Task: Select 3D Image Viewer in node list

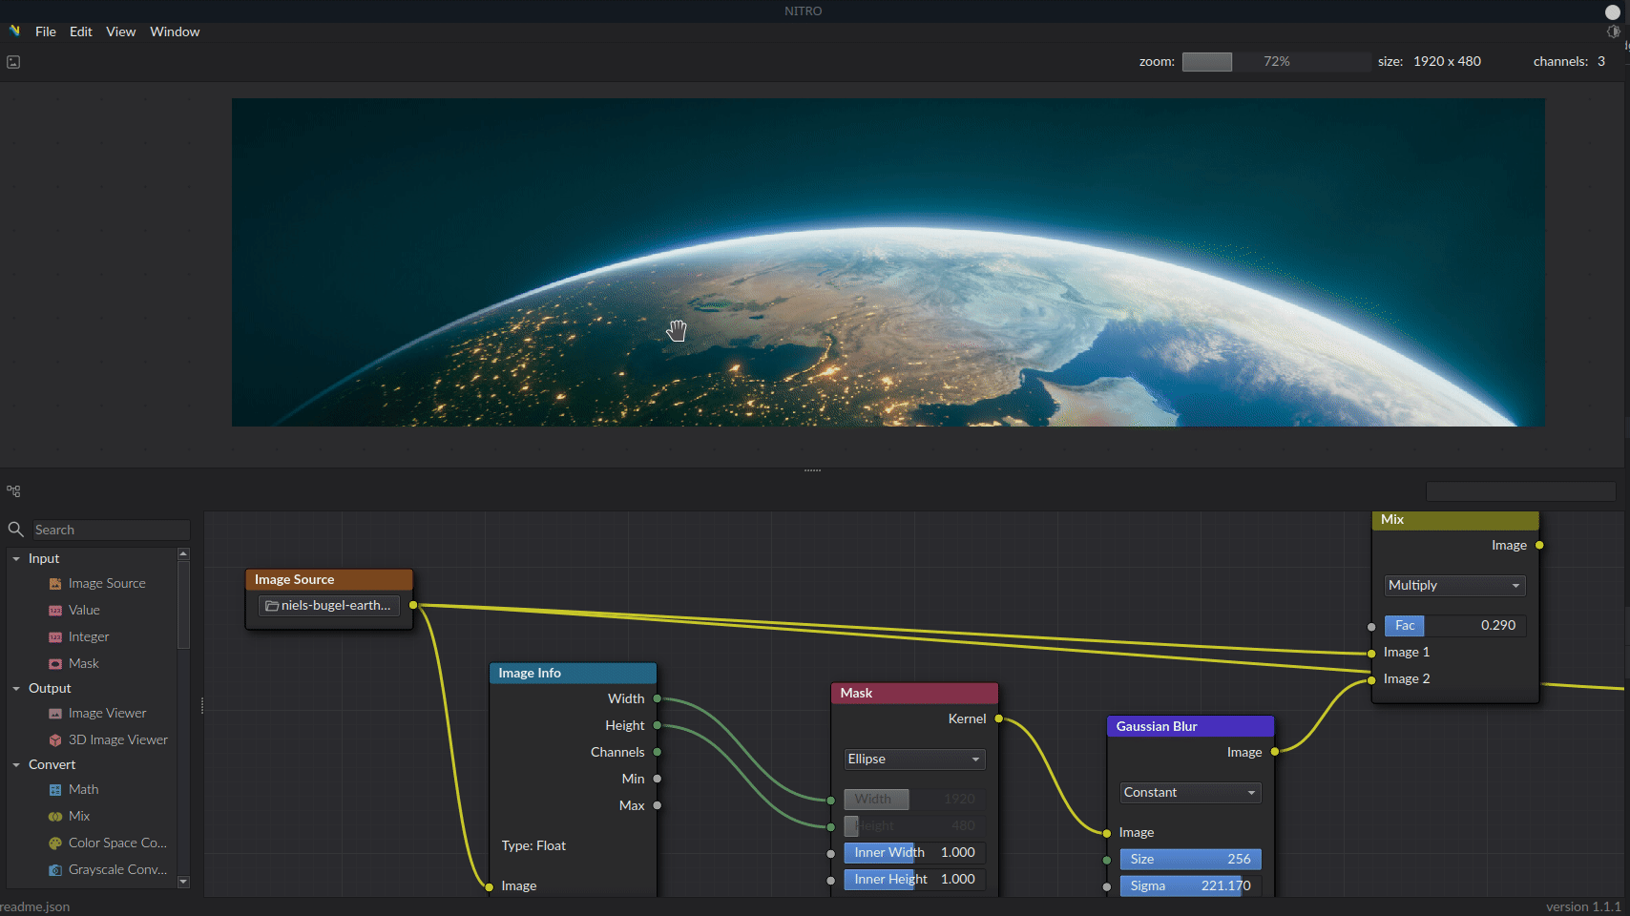Action: (117, 739)
